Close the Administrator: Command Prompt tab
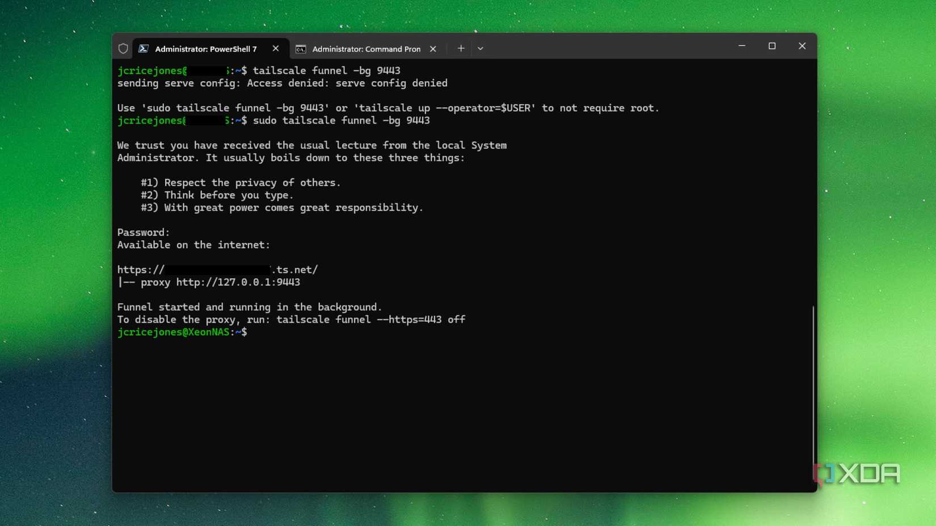 (433, 49)
